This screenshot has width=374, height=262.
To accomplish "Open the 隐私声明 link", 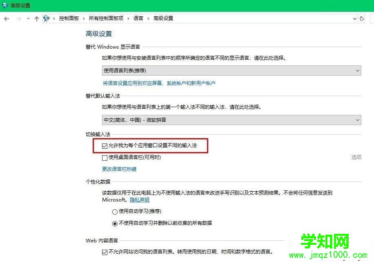I will pyautogui.click(x=139, y=200).
